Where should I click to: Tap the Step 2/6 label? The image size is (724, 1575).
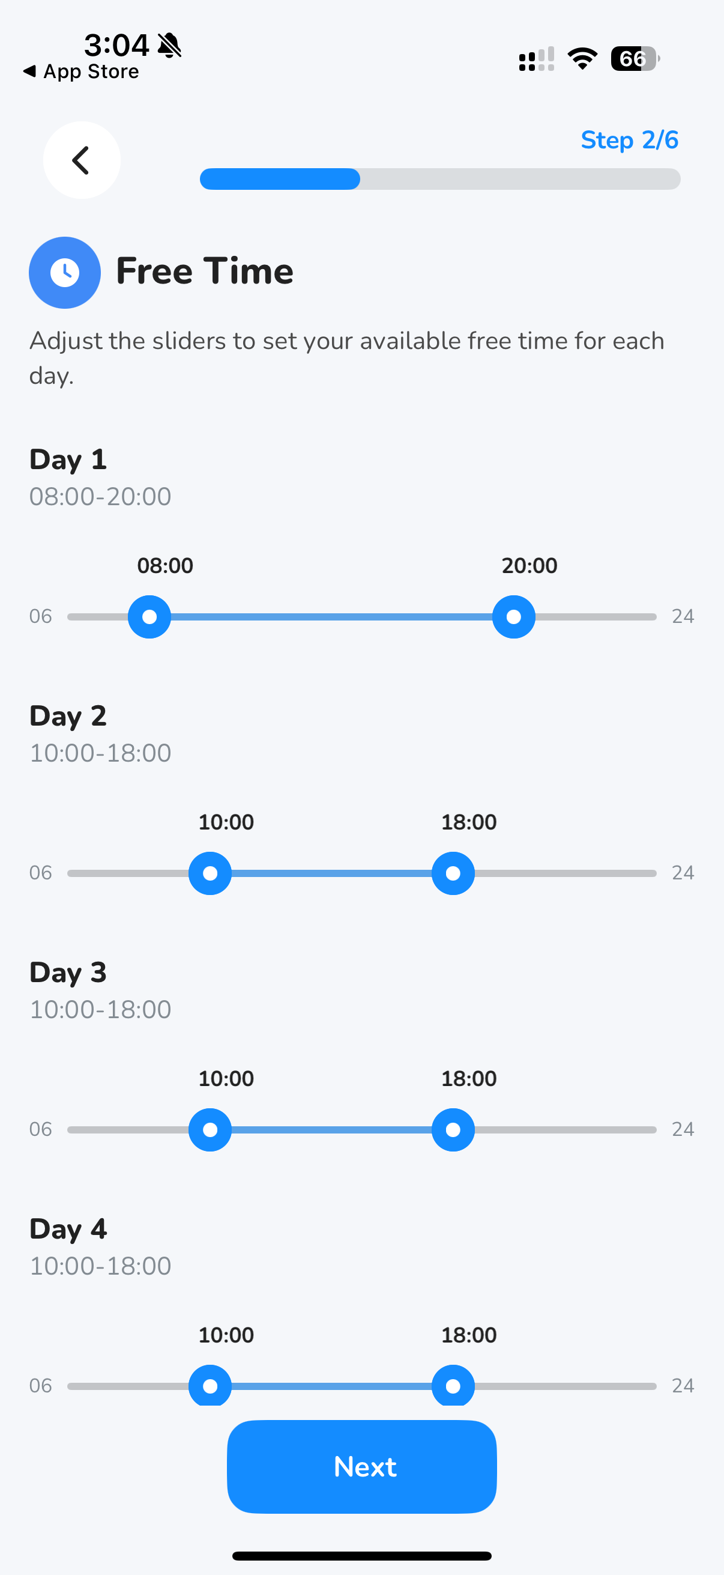tap(629, 140)
